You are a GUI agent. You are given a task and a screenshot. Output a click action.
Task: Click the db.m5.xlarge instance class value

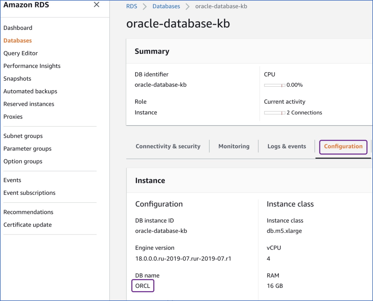(284, 231)
